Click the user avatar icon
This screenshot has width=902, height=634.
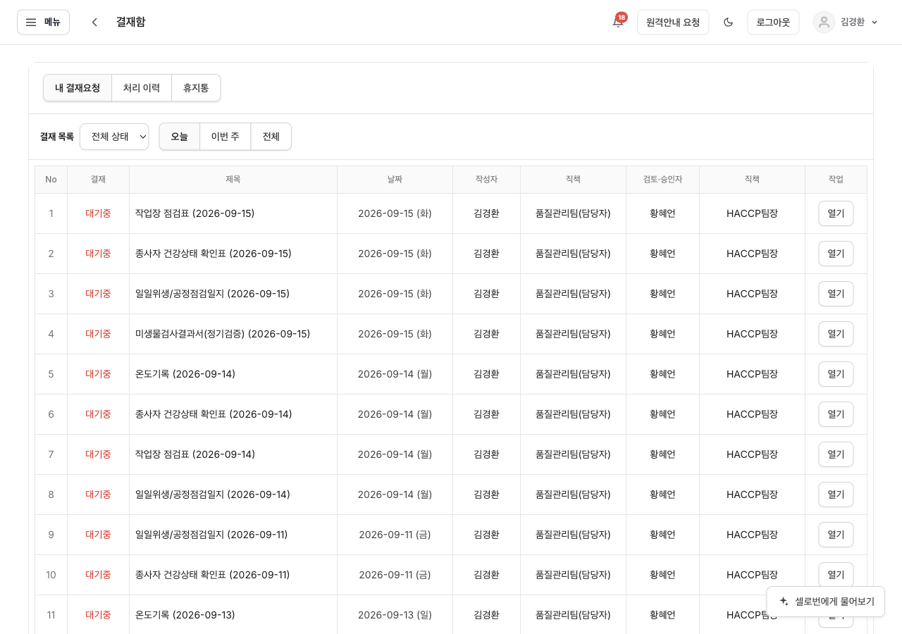click(824, 22)
